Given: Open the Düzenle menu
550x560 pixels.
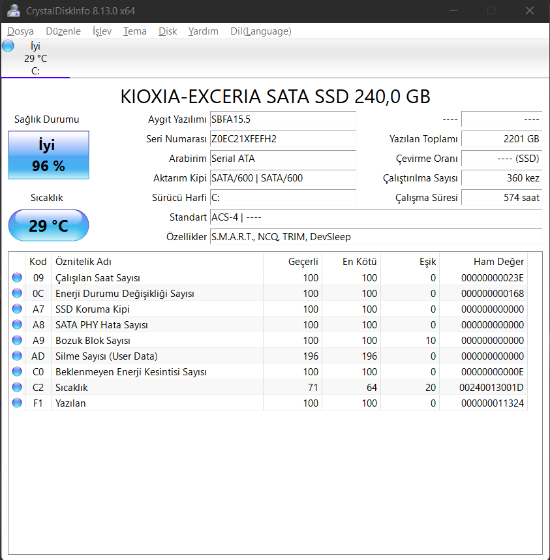Looking at the screenshot, I should pyautogui.click(x=63, y=31).
